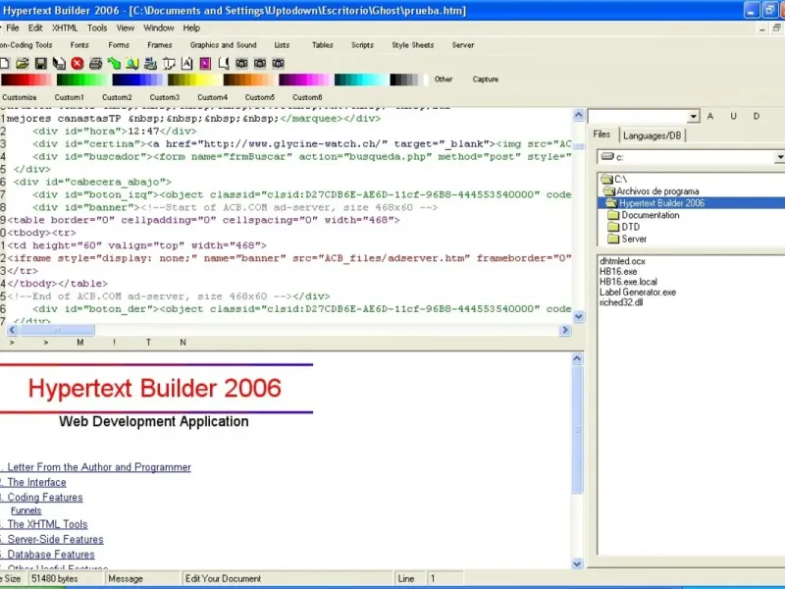This screenshot has height=589, width=785.
Task: Click code editor's scroll down arrow
Action: point(578,316)
